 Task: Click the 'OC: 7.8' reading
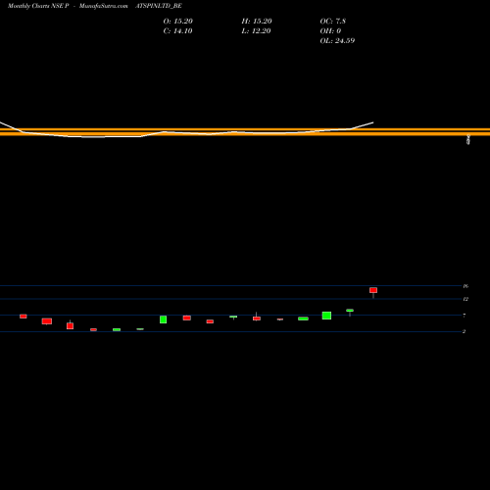pos(333,22)
